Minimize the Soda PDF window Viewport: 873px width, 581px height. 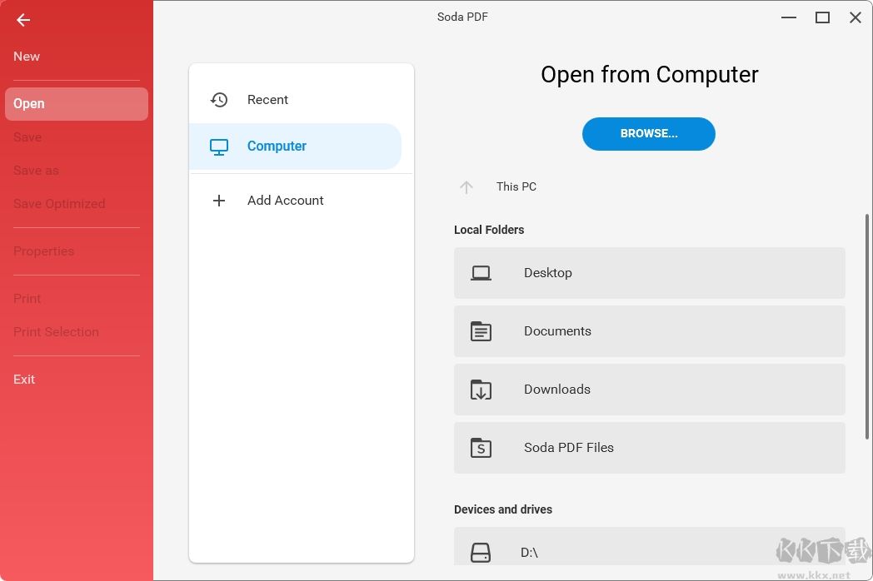click(x=788, y=17)
